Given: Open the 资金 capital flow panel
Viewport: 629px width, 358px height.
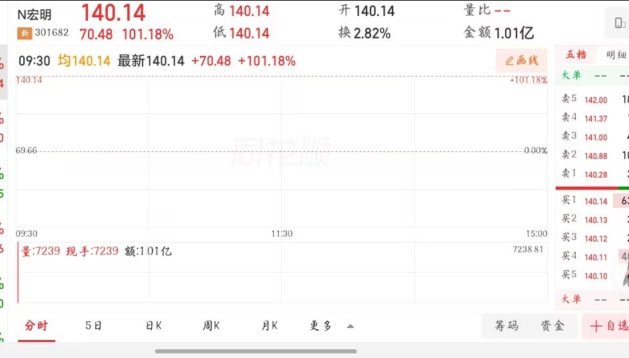Looking at the screenshot, I should tap(552, 326).
